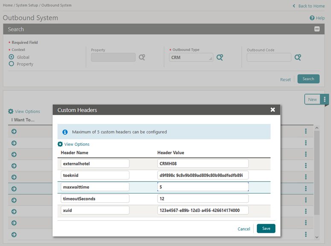The width and height of the screenshot is (331, 246).
Task: Open Custom Headers View Options gear
Action: coord(60,144)
